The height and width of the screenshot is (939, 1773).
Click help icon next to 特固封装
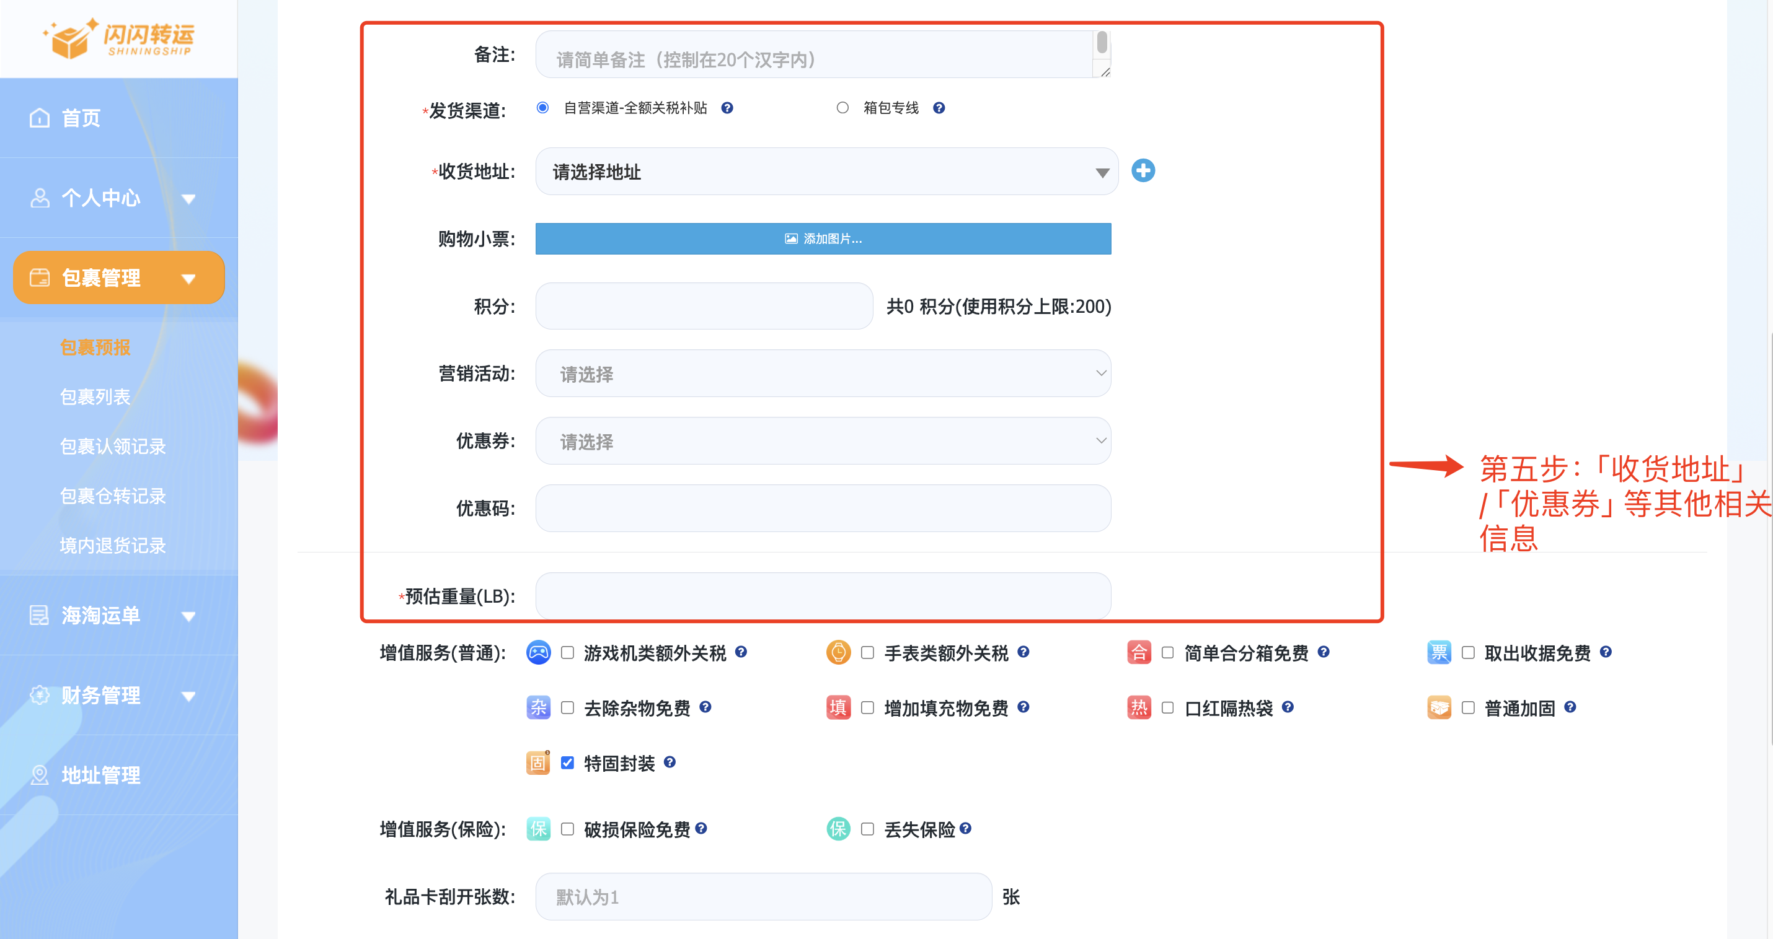670,762
